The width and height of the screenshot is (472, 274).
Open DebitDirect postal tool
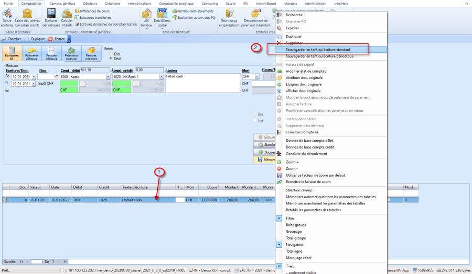point(162,18)
